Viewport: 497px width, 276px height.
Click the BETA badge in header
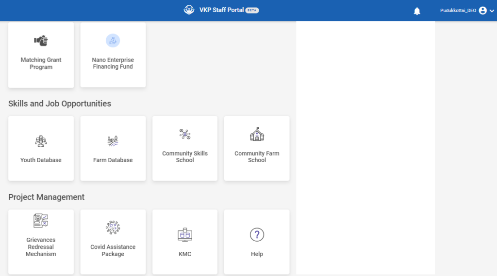(252, 10)
